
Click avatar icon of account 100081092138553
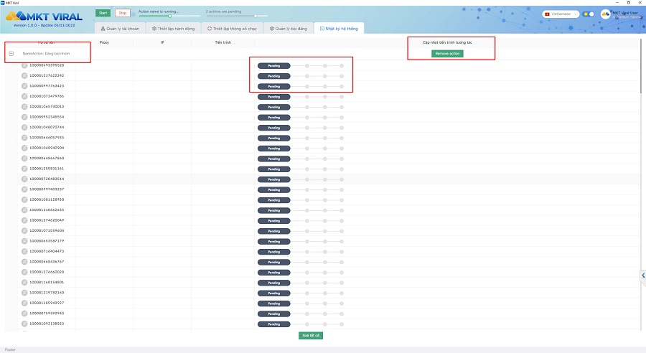24,324
